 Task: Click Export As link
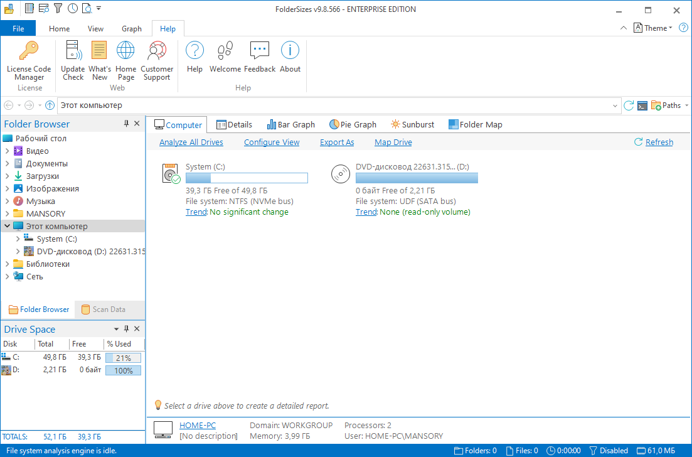[x=337, y=142]
